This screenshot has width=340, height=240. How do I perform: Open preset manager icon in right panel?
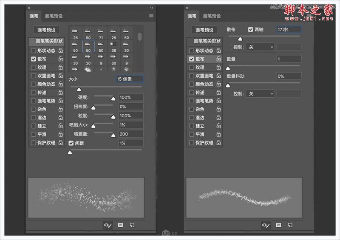tap(279, 225)
